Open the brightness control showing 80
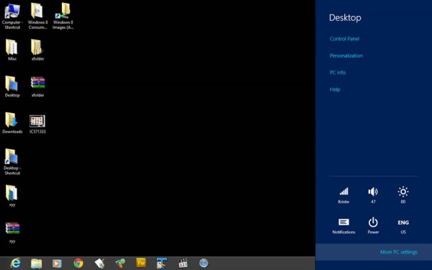 click(403, 195)
